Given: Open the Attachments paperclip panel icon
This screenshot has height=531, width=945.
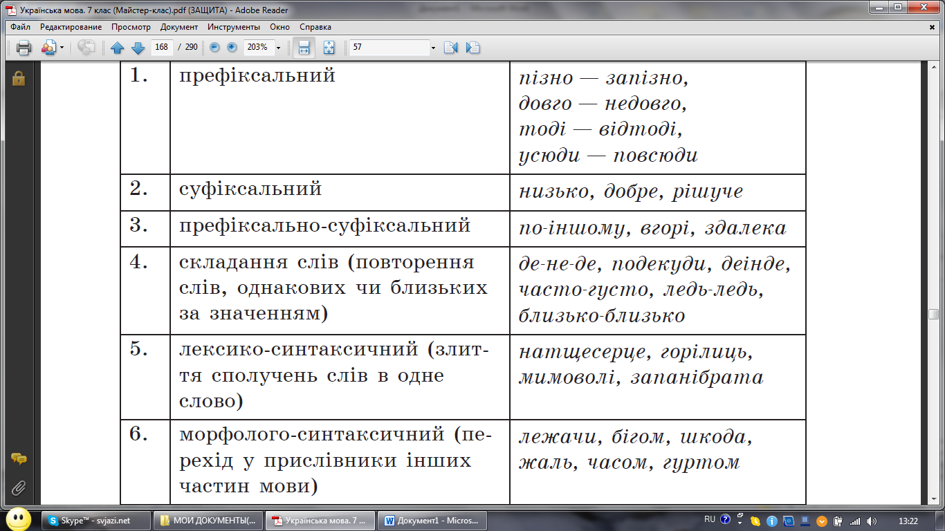Looking at the screenshot, I should tap(19, 488).
